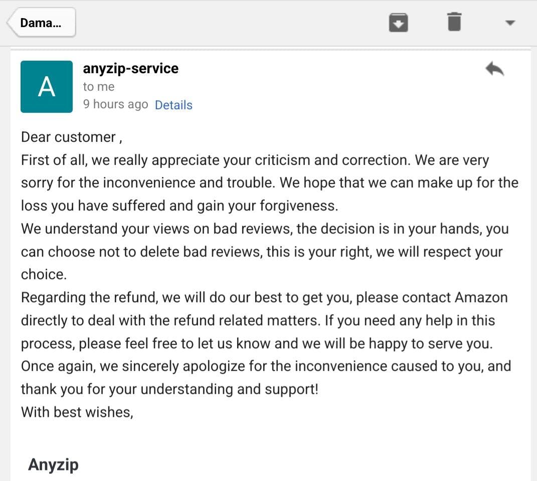Delete the email with trash icon

[x=454, y=23]
